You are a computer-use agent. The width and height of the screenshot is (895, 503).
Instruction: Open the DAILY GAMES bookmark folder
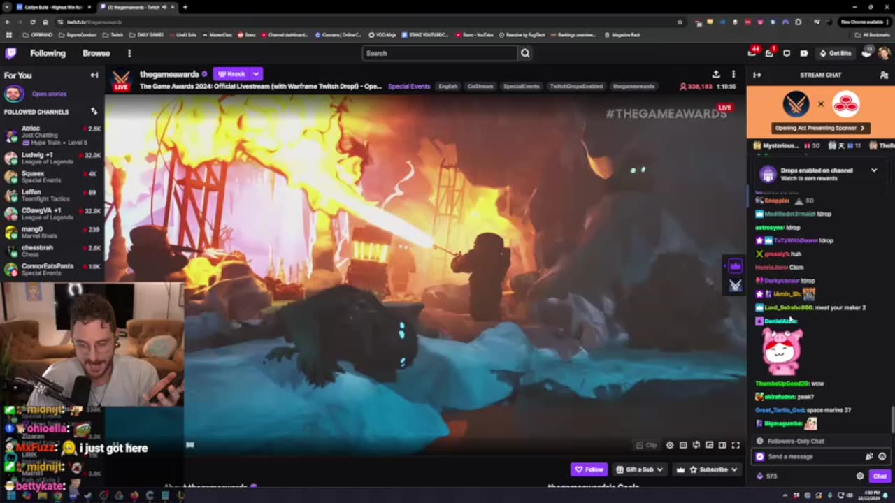pyautogui.click(x=147, y=34)
